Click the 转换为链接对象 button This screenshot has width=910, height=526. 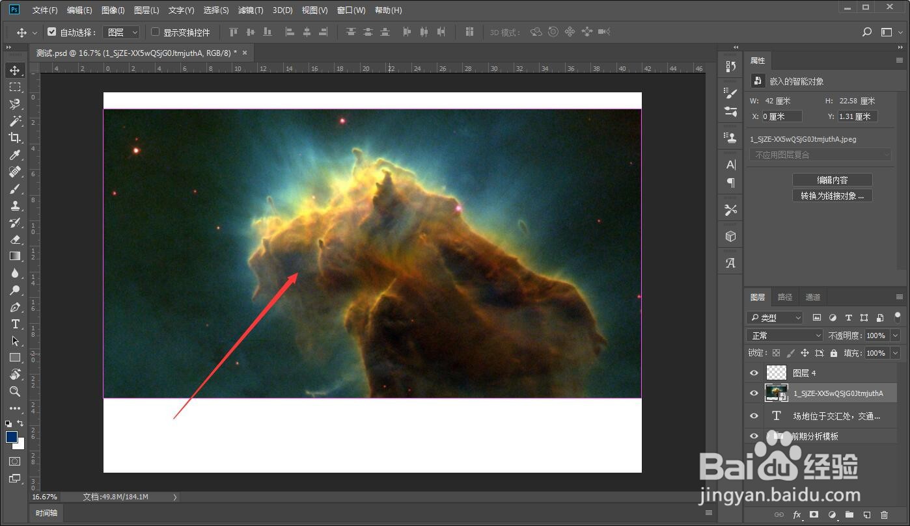coord(833,196)
